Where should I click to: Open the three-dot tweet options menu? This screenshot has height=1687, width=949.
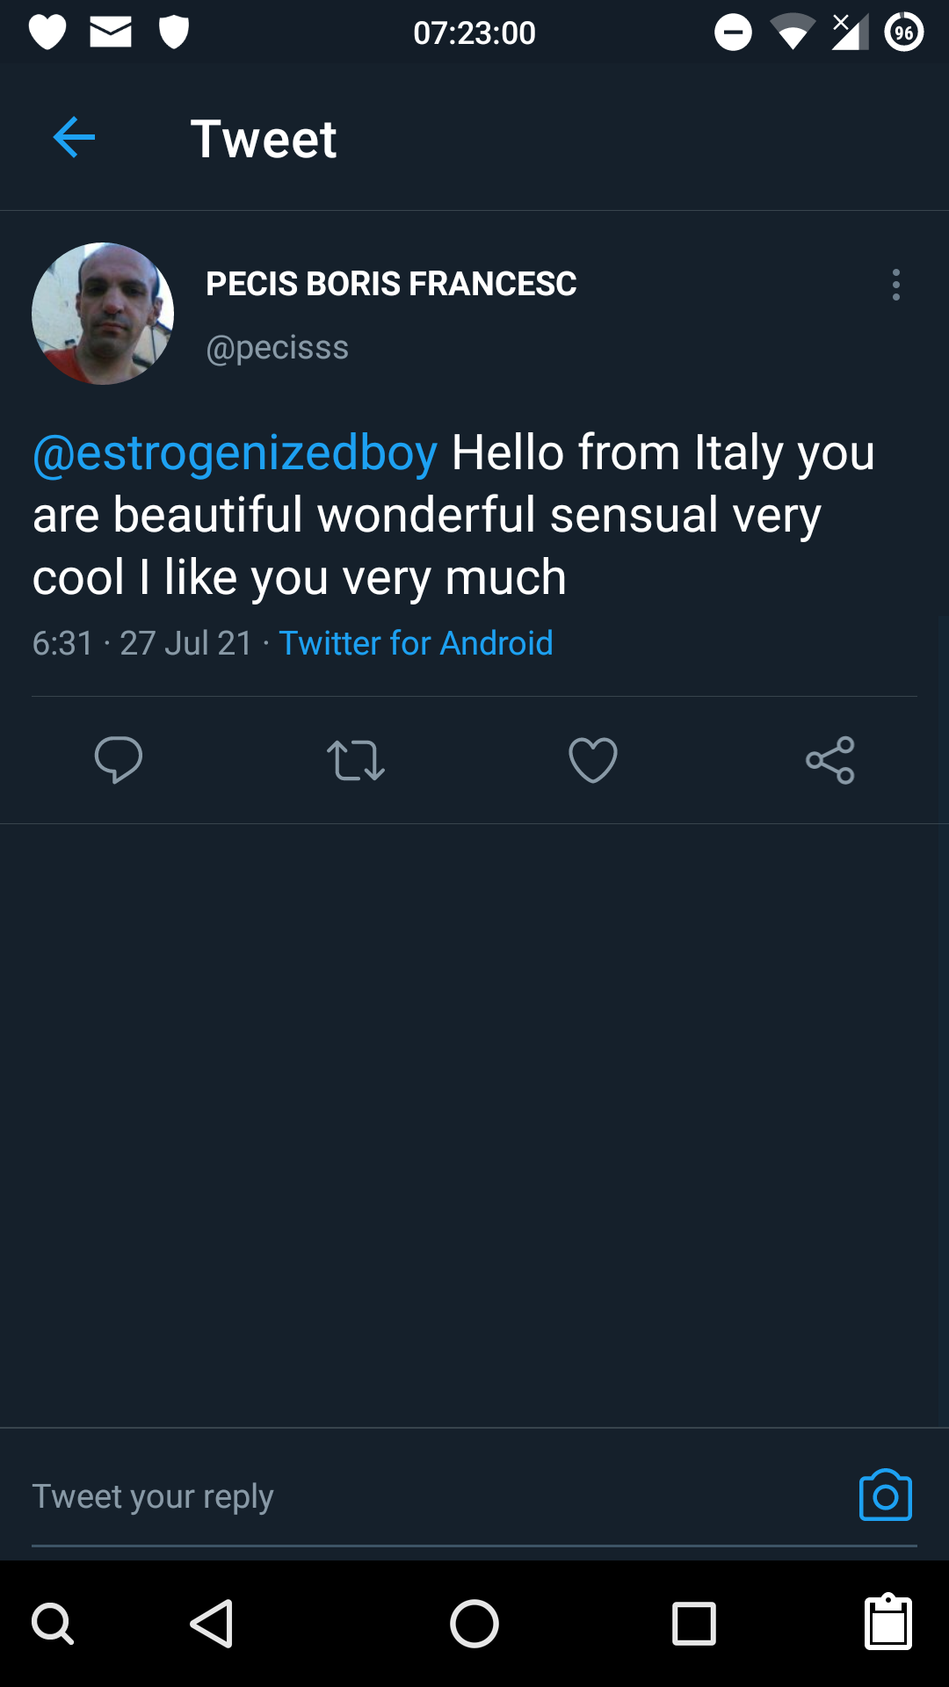[895, 285]
